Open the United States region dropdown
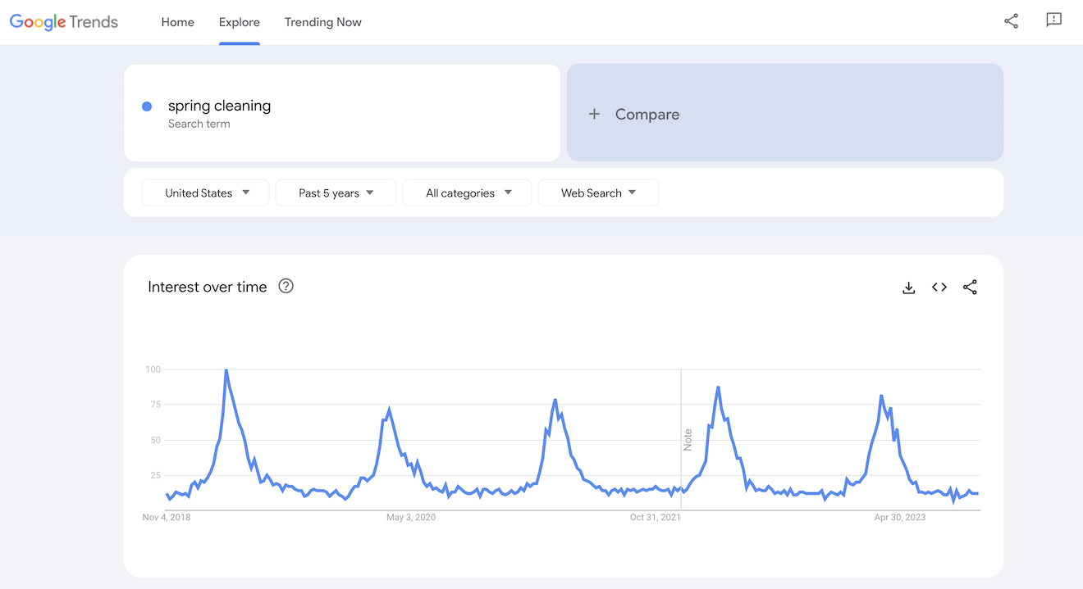 point(205,193)
